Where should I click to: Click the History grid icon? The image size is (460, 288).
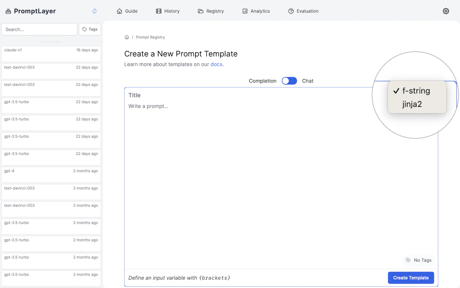point(158,11)
